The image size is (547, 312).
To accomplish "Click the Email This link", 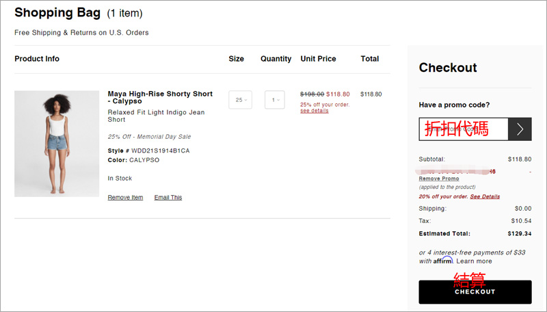I will [x=168, y=198].
